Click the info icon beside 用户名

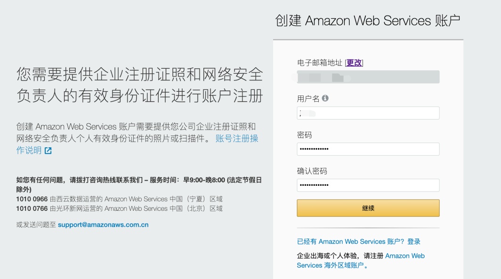pos(325,98)
